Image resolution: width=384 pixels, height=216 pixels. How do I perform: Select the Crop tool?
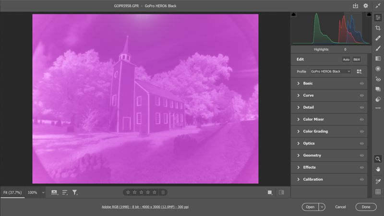[x=378, y=28]
